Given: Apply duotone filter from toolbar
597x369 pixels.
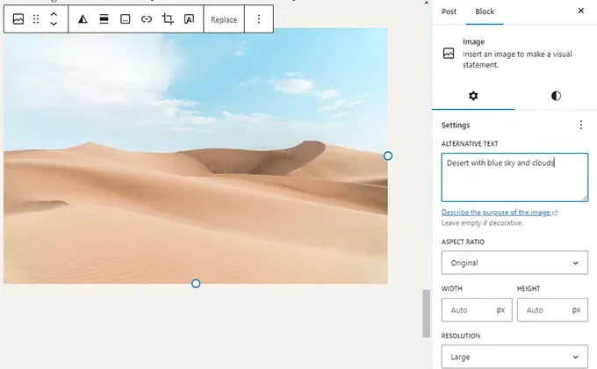Looking at the screenshot, I should point(83,19).
